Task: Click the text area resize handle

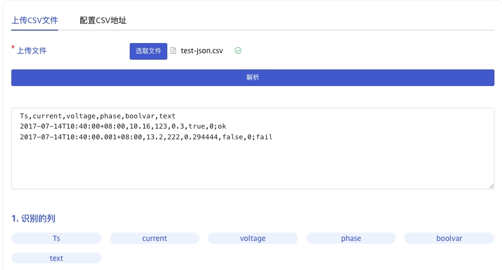Action: tap(491, 186)
